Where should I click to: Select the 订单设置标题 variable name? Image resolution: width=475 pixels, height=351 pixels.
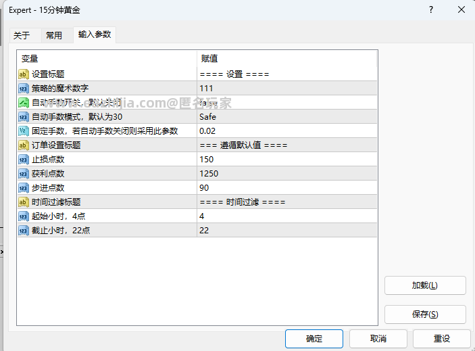56,145
